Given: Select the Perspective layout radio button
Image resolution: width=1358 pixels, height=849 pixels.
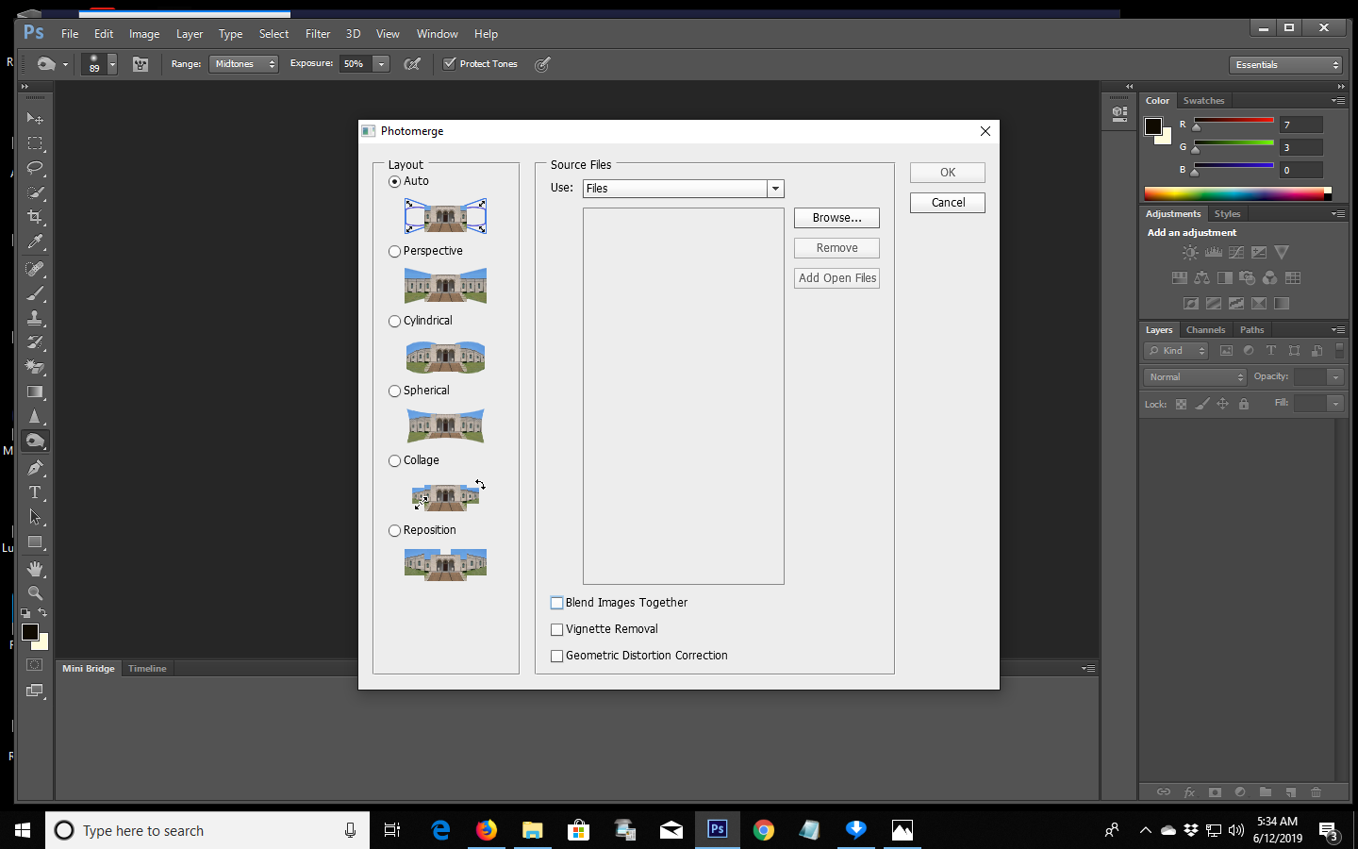Looking at the screenshot, I should (x=394, y=251).
